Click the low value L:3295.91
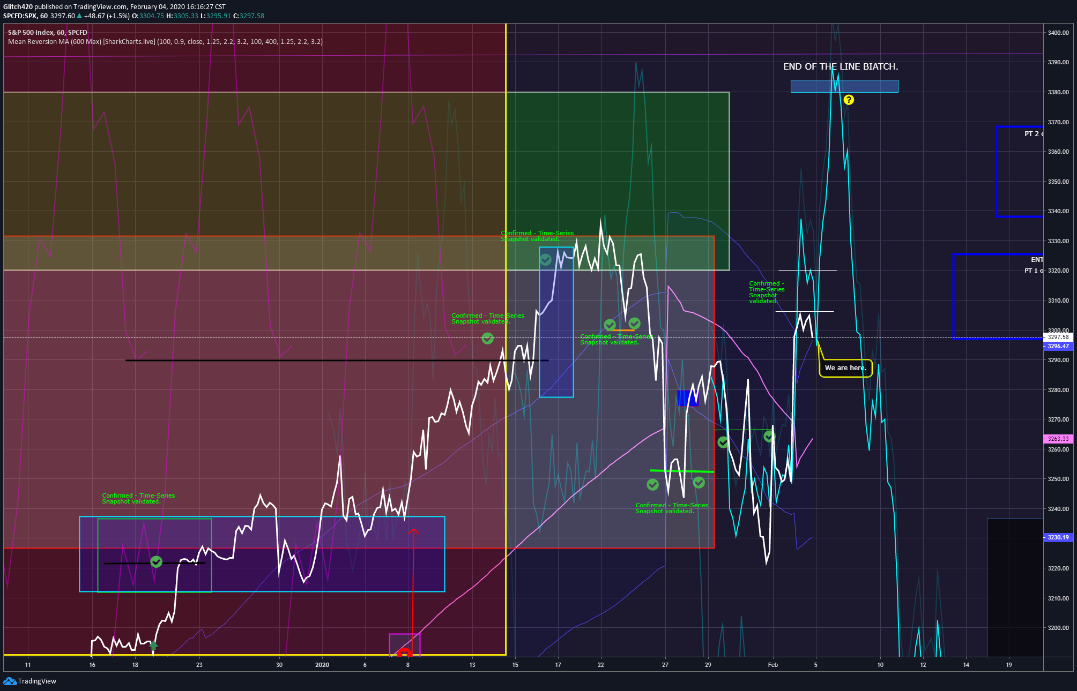This screenshot has width=1077, height=691. coord(216,16)
